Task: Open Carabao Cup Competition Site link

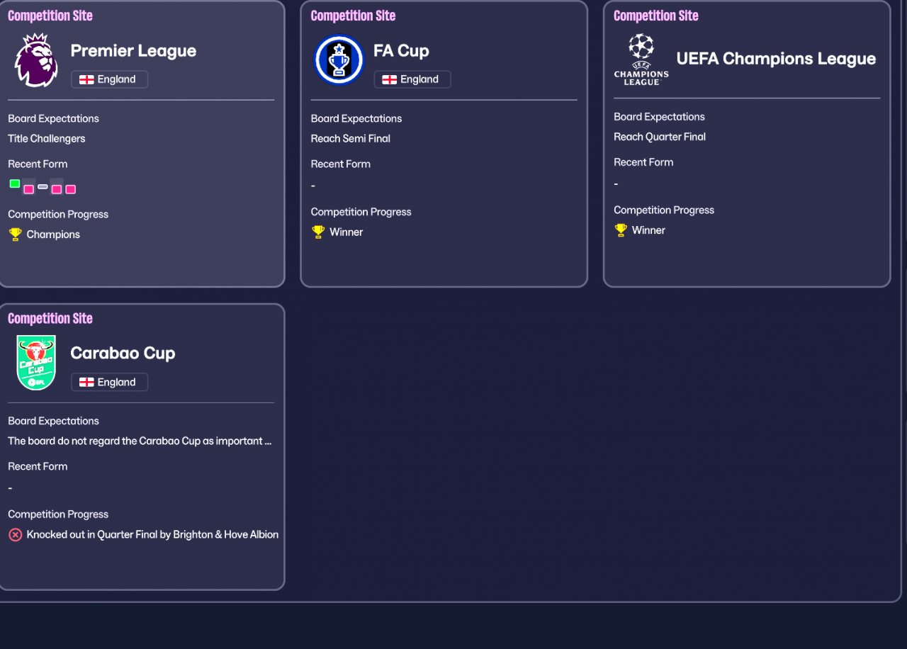Action: (50, 318)
